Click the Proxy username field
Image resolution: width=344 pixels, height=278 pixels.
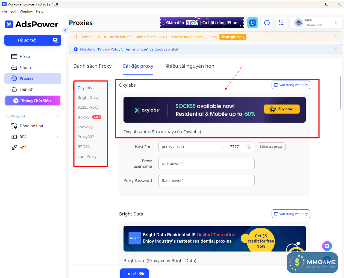(207, 164)
